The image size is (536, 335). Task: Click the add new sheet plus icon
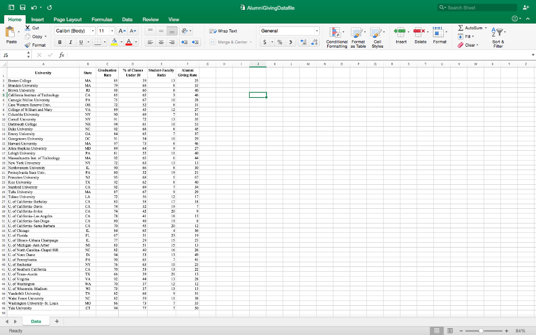pyautogui.click(x=57, y=321)
